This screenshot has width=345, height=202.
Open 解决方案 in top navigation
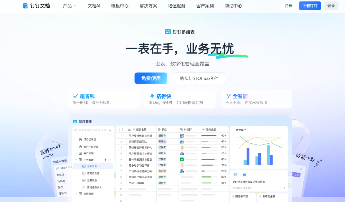(x=148, y=6)
